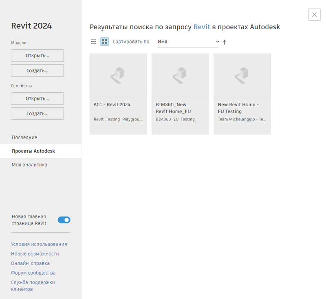Close the search results with the X button
The image size is (326, 299).
click(x=314, y=15)
